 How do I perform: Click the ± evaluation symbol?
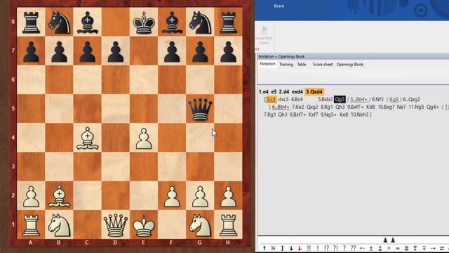point(371,248)
